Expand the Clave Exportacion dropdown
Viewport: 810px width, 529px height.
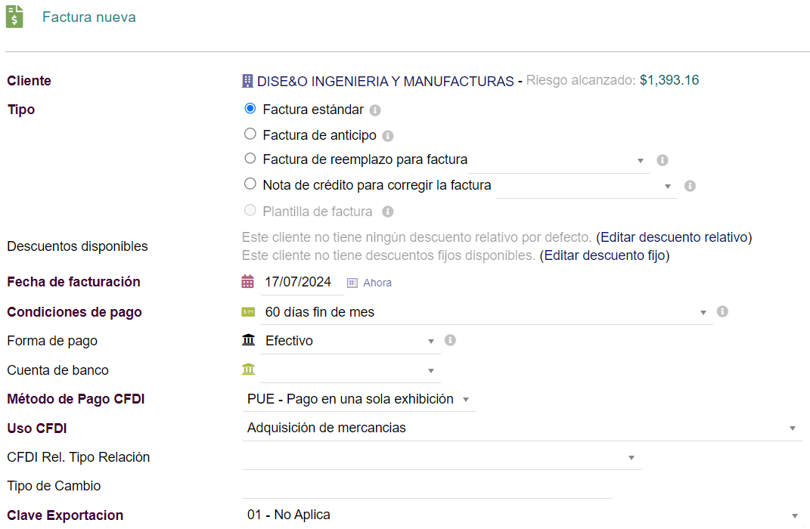tap(522, 515)
